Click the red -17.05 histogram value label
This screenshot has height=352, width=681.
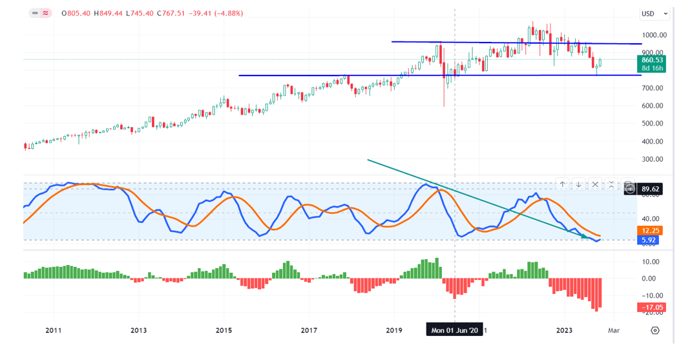650,308
